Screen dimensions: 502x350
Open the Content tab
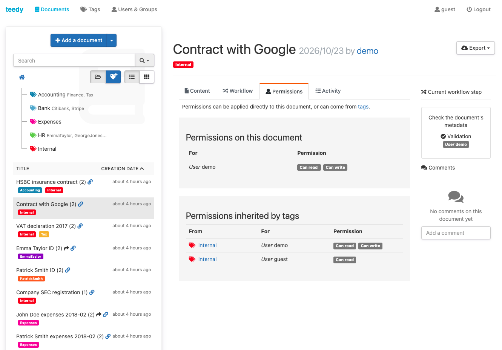click(197, 91)
